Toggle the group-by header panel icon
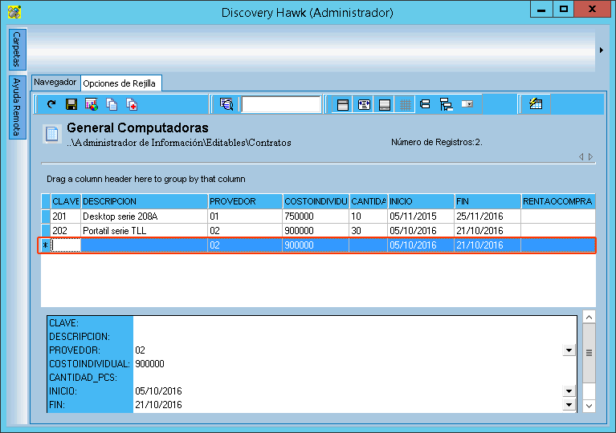Viewport: 616px width, 433px height. [x=343, y=105]
